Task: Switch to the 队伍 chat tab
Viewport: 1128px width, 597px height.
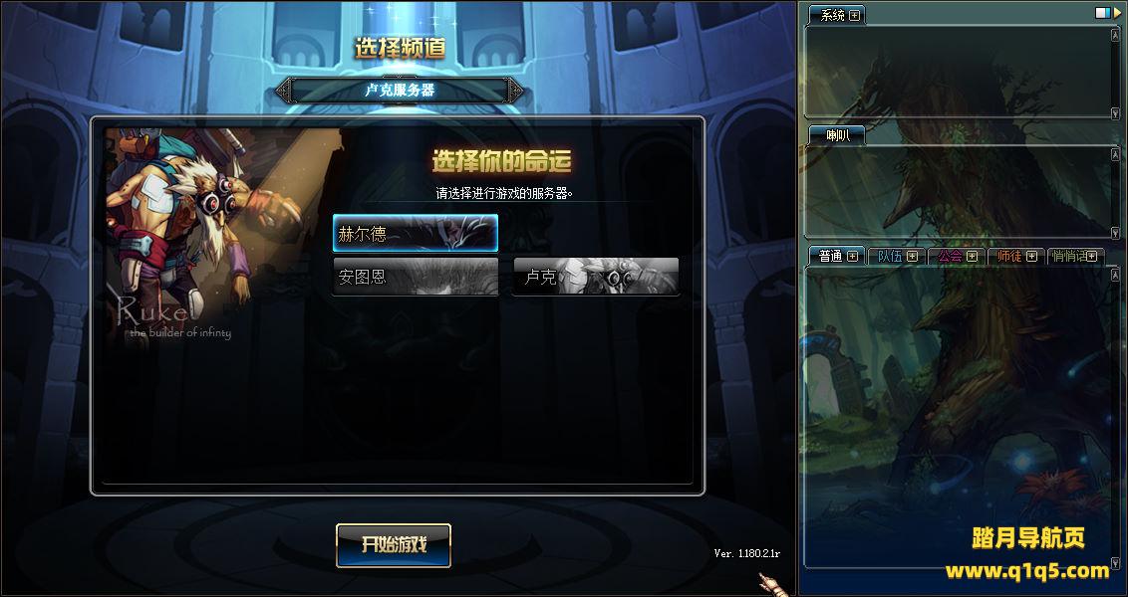Action: (x=889, y=256)
